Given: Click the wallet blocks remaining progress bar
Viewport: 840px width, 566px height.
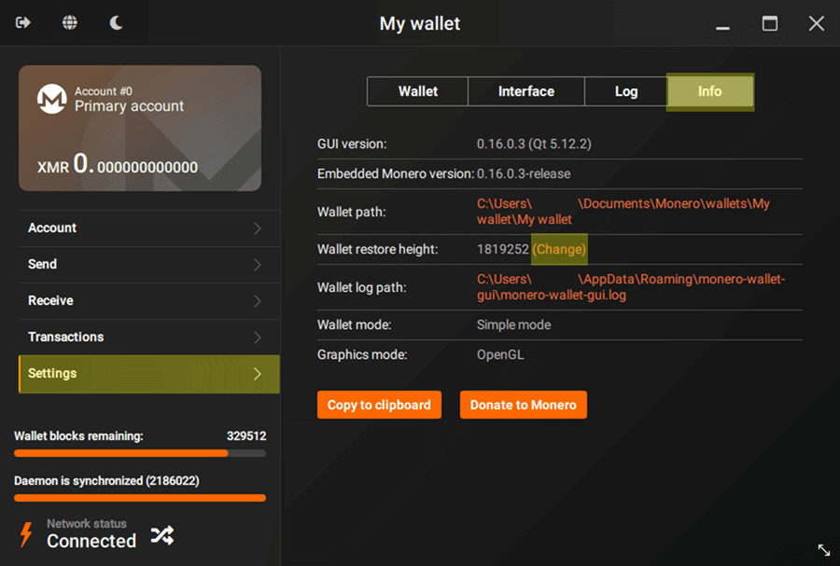Looking at the screenshot, I should pos(140,453).
